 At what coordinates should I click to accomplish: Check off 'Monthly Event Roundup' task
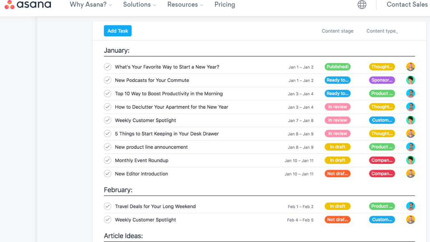click(x=108, y=160)
